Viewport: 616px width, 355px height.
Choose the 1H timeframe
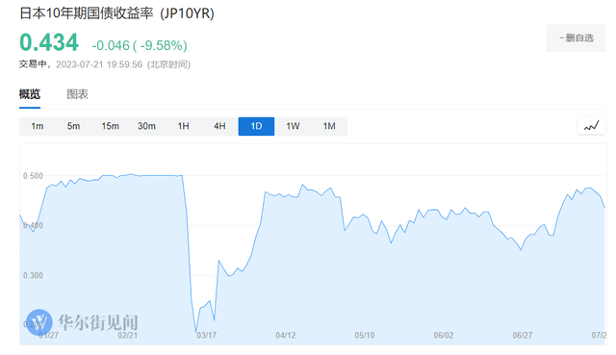pos(183,126)
